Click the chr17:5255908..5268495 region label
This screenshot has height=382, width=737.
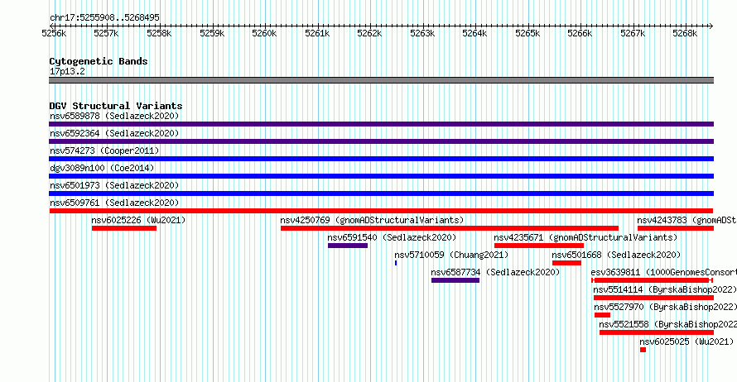click(x=104, y=18)
